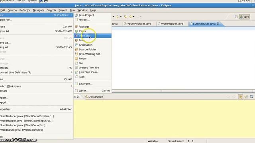Click the 1 : 1 cursor position field
The image size is (255, 143).
tap(190, 141)
